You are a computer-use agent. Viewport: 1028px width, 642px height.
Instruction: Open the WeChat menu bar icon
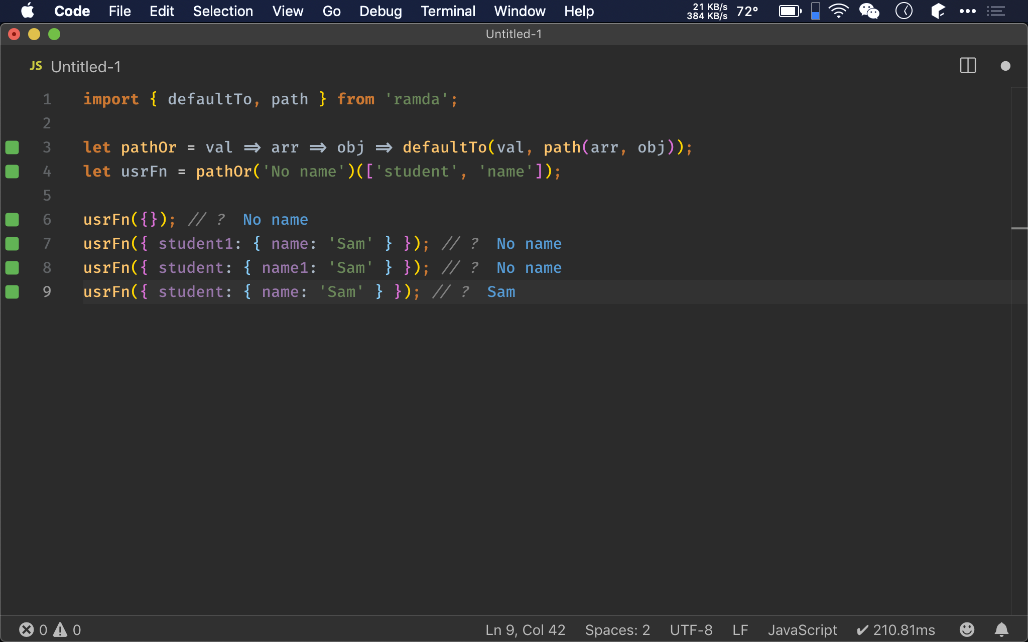869,11
